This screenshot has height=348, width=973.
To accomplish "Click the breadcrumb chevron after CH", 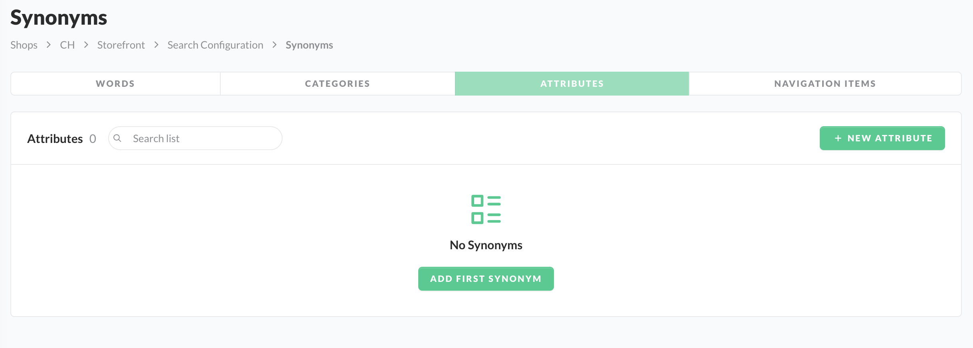I will [x=86, y=45].
